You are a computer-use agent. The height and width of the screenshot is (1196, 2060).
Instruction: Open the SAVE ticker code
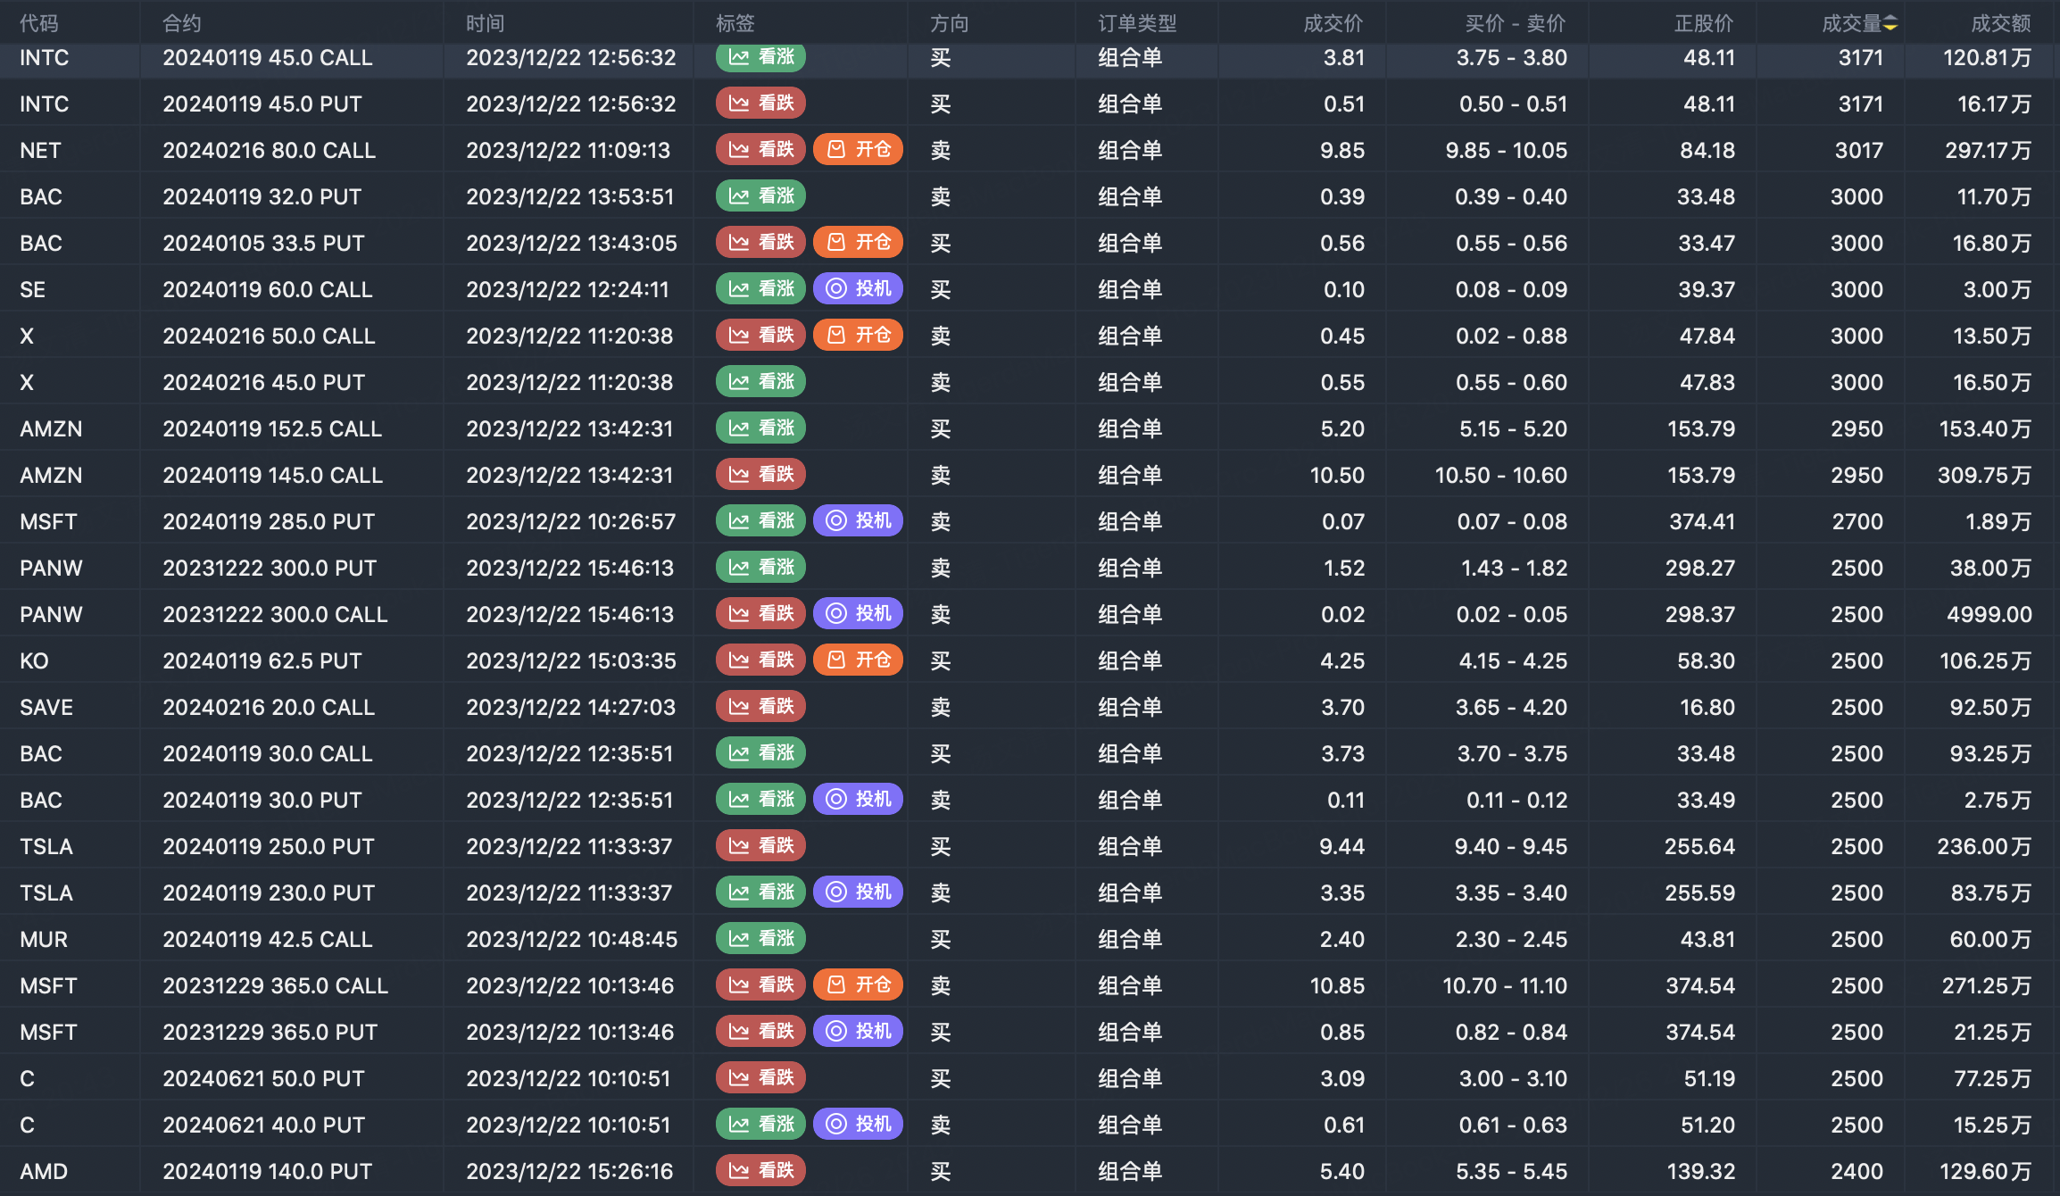[x=46, y=708]
